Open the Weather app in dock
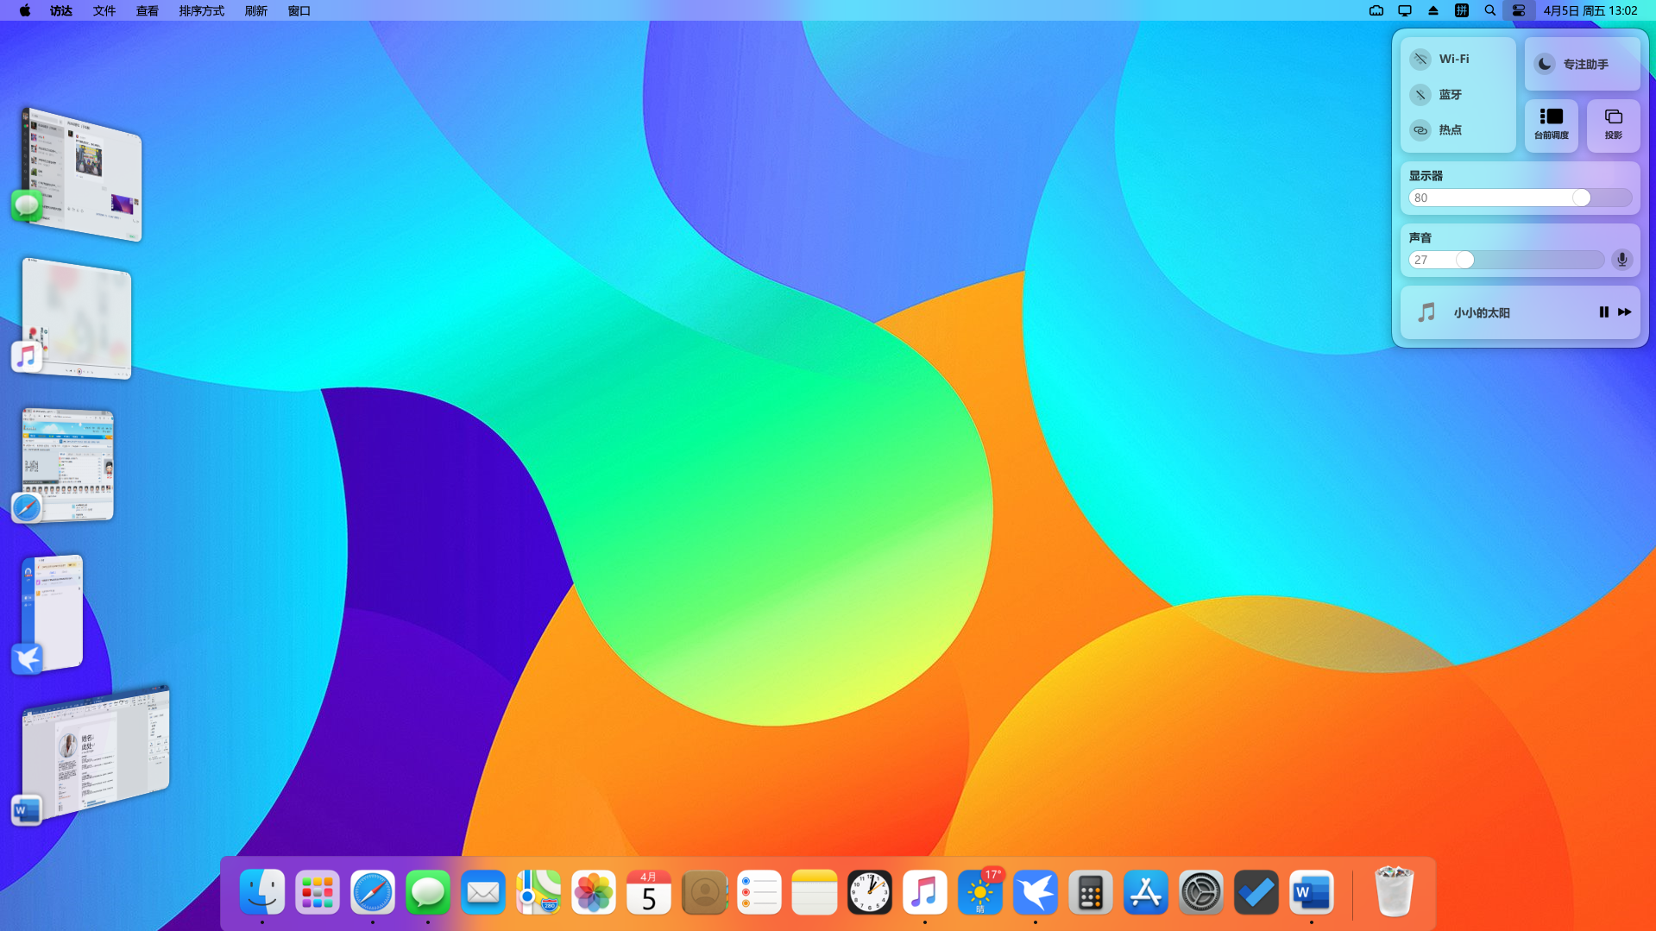 click(979, 892)
